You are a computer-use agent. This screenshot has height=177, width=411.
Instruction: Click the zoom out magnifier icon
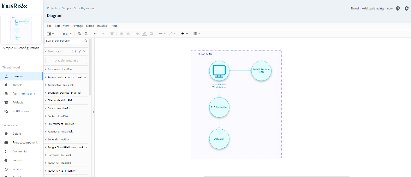coord(86,34)
